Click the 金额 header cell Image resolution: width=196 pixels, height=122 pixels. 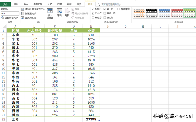coord(91,31)
